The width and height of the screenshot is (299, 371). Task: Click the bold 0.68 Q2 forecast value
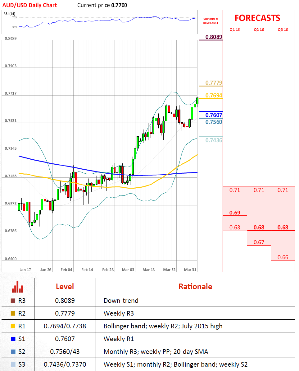(259, 228)
